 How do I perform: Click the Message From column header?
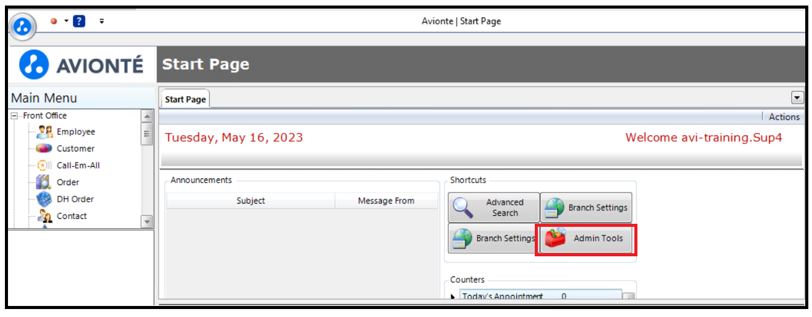[x=386, y=201]
